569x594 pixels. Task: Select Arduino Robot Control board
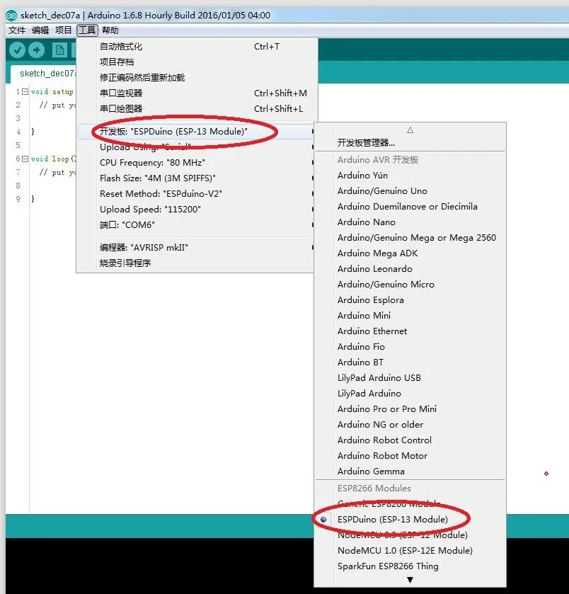(410, 440)
